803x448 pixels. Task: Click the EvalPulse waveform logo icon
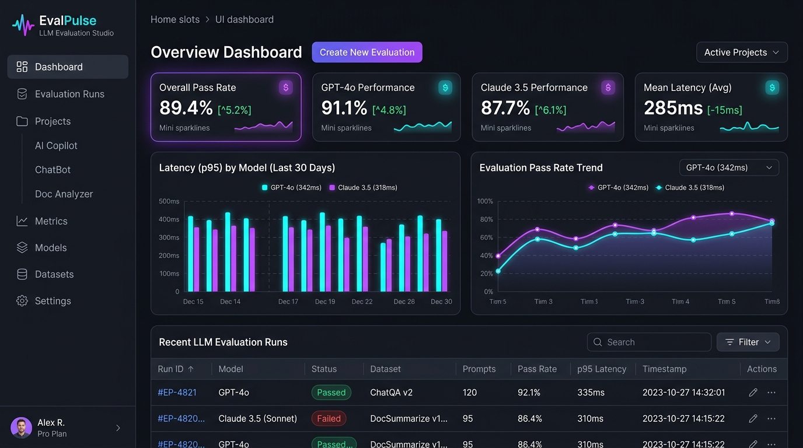click(x=23, y=26)
